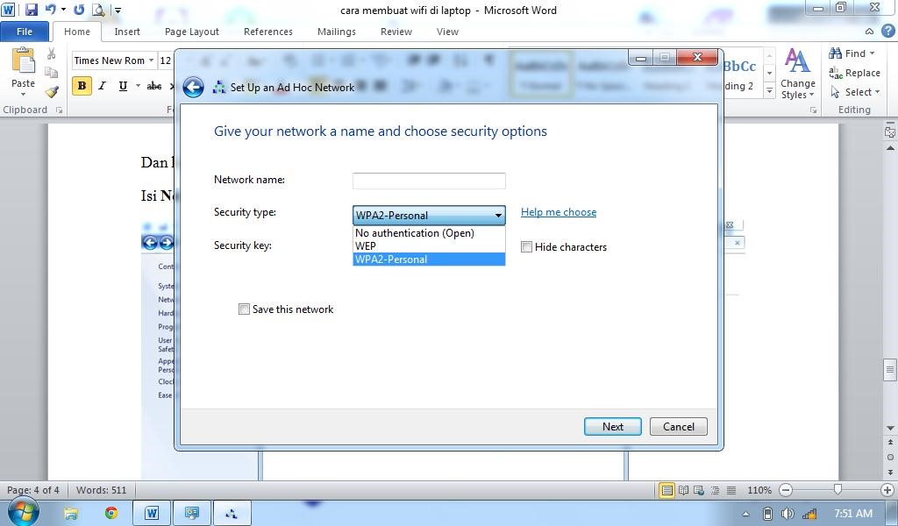Copy selection using the Copy icon
898x526 pixels.
pos(52,72)
